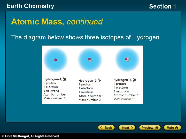The height and width of the screenshot is (139, 186).
Task: Open the Preview home button
Action: [150, 128]
